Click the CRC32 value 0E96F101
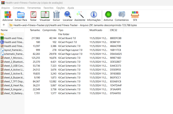The width and height of the screenshot is (173, 114). [x=115, y=42]
